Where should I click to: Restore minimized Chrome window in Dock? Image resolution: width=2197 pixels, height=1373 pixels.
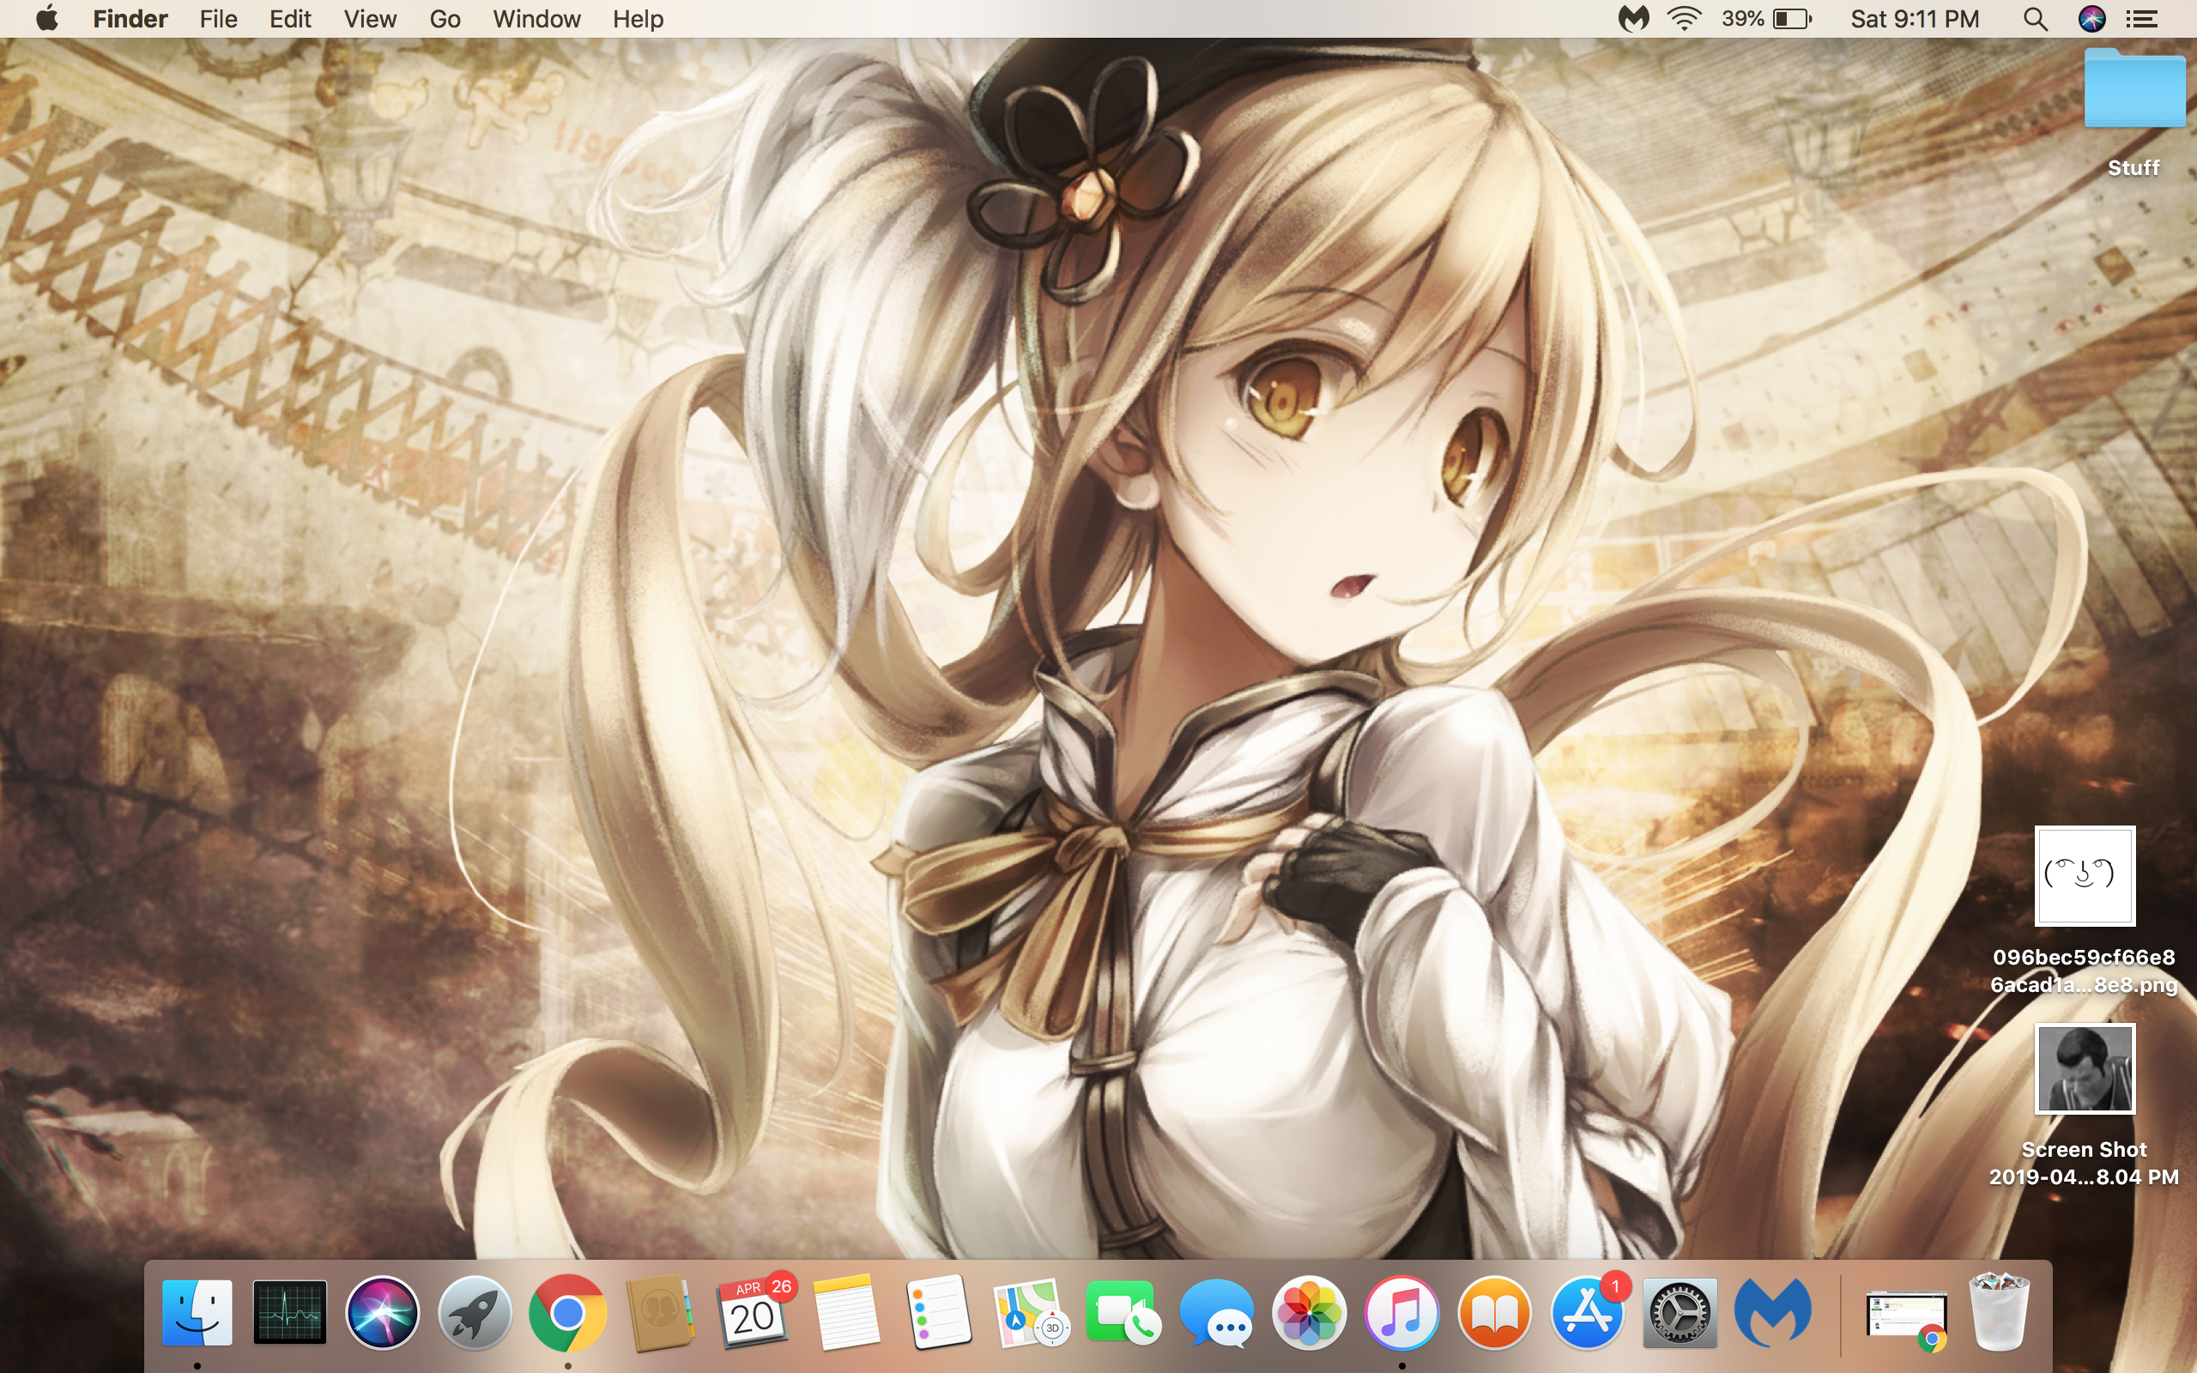tap(1905, 1319)
